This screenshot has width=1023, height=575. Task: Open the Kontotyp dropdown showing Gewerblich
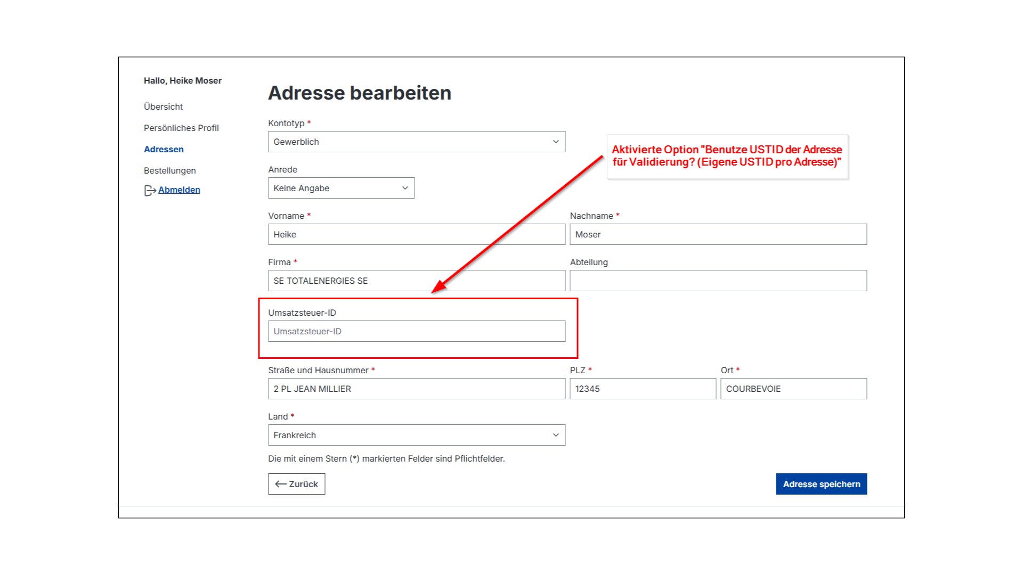[x=417, y=142]
